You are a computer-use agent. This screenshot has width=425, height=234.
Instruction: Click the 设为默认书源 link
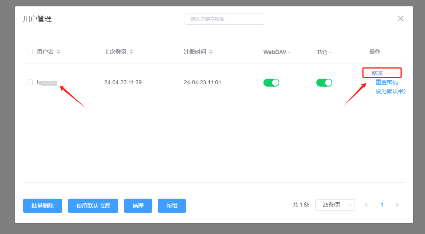coord(390,91)
